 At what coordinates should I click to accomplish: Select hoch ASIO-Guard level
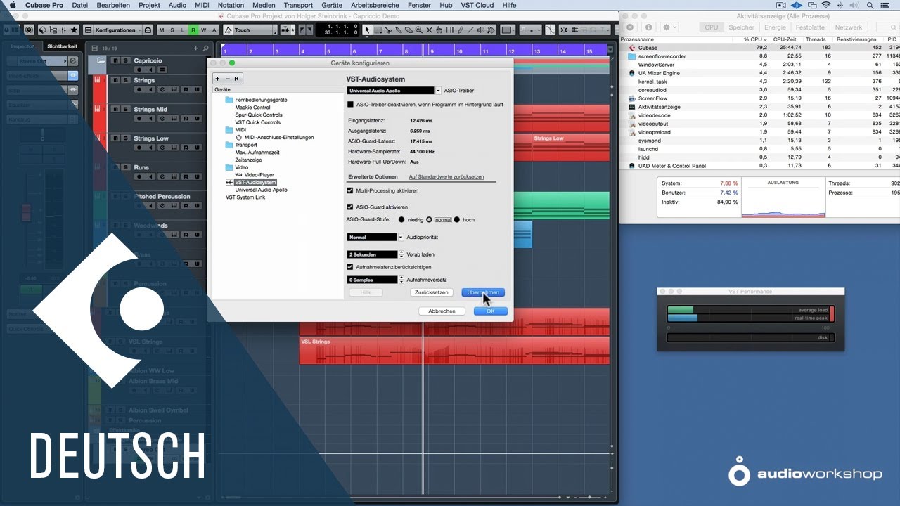pyautogui.click(x=456, y=219)
